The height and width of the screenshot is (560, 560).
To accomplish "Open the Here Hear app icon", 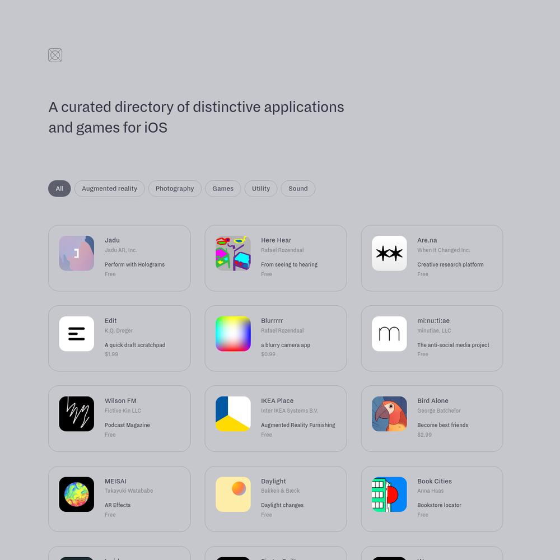I will point(233,253).
